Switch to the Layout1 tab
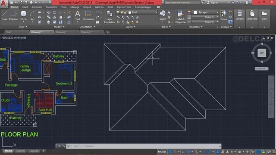The width and height of the screenshot is (276, 155). pyautogui.click(x=20, y=151)
